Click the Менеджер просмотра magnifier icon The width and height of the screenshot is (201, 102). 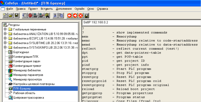tap(10, 80)
